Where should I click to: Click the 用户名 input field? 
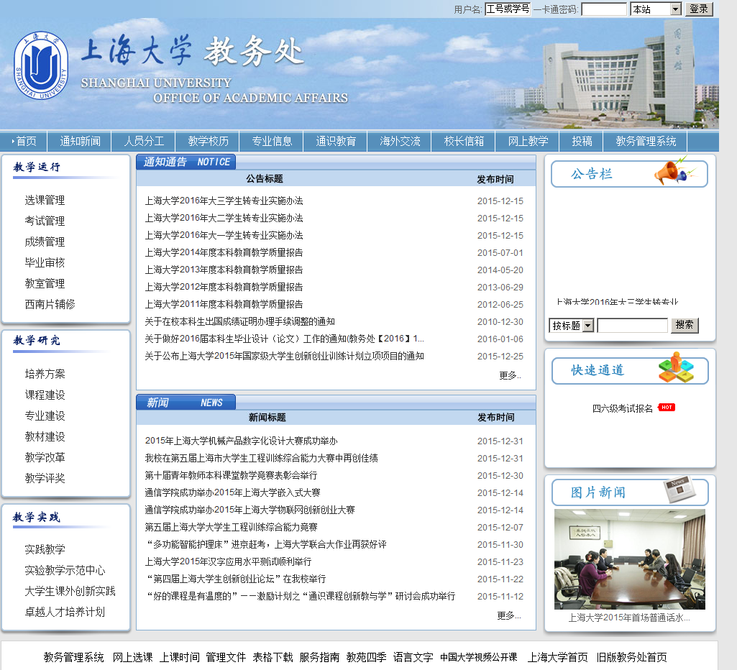[x=508, y=9]
